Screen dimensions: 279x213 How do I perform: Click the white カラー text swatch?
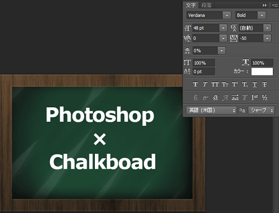(262, 72)
